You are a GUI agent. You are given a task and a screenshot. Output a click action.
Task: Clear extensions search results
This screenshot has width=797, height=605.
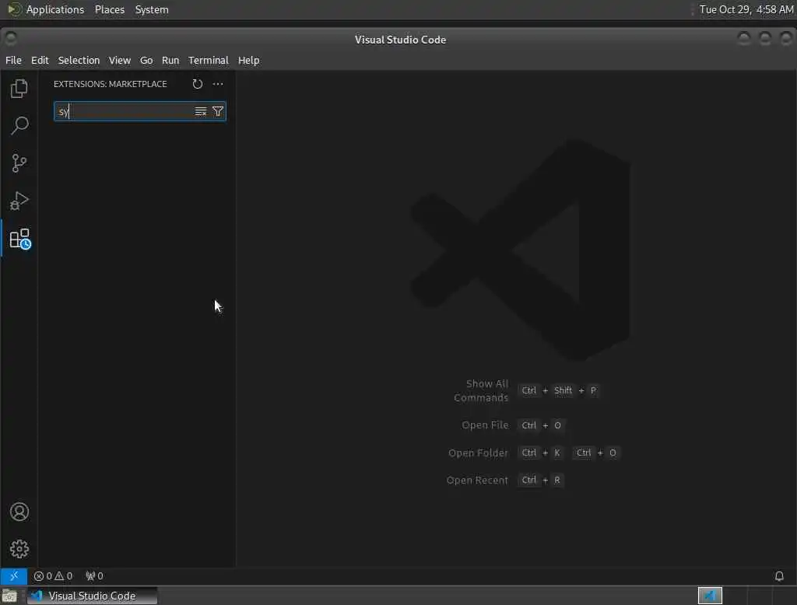click(x=201, y=111)
